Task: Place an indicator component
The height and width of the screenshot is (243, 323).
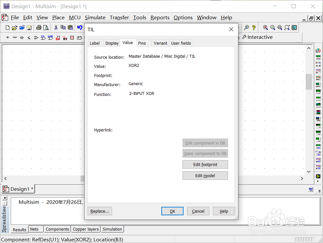Action: pos(72,38)
